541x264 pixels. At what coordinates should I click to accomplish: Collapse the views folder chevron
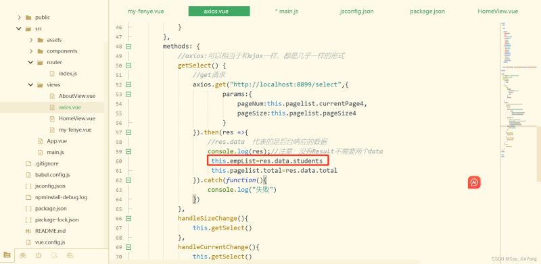[30, 85]
